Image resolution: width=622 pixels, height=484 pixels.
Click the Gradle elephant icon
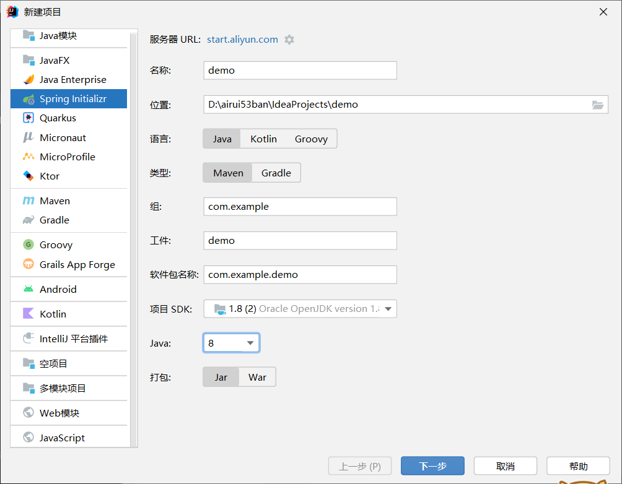[x=28, y=220]
